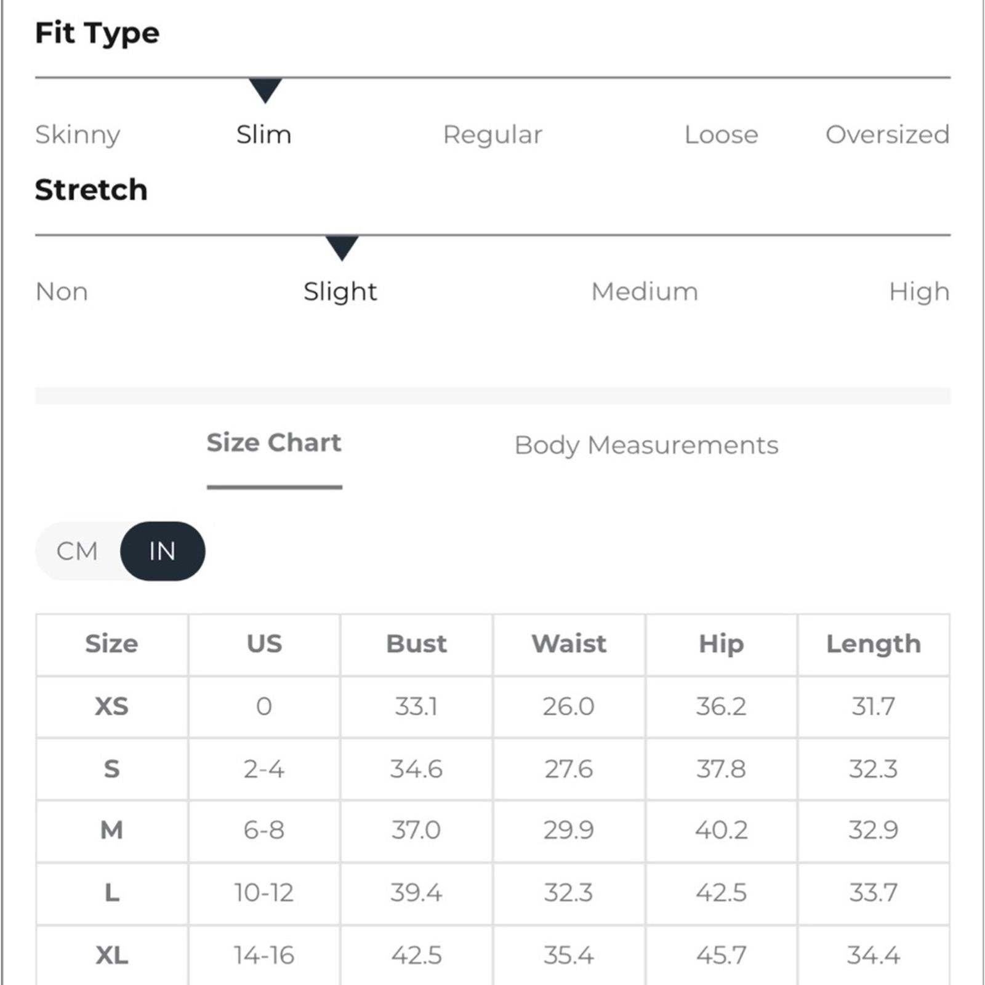This screenshot has height=985, width=985.
Task: Click the Bust column header
Action: click(x=417, y=644)
